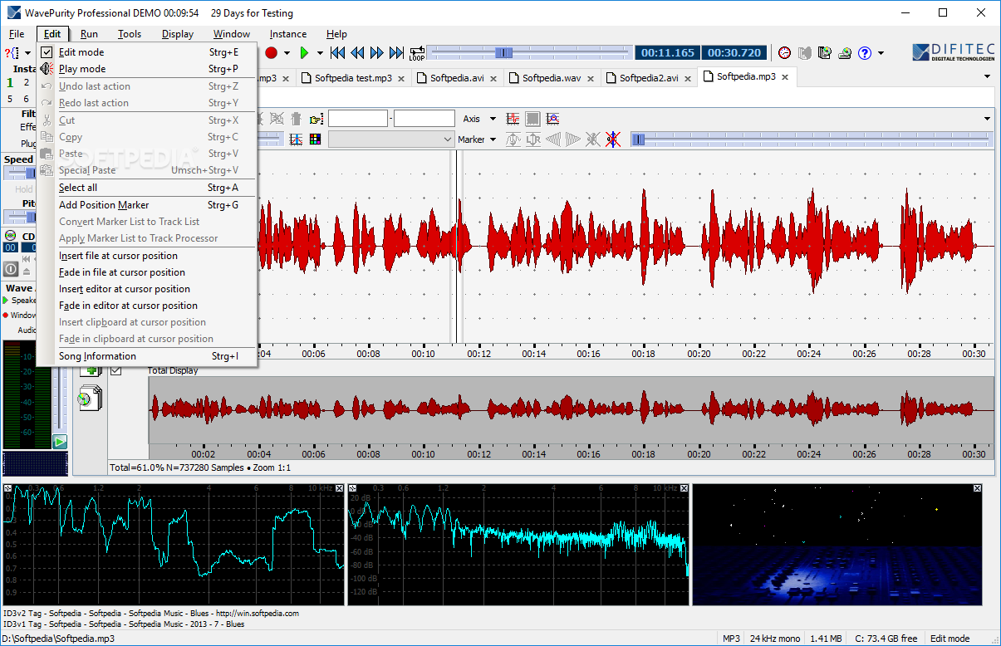This screenshot has height=646, width=1001.
Task: Click the third icon right of Axis dropdown
Action: click(x=552, y=119)
